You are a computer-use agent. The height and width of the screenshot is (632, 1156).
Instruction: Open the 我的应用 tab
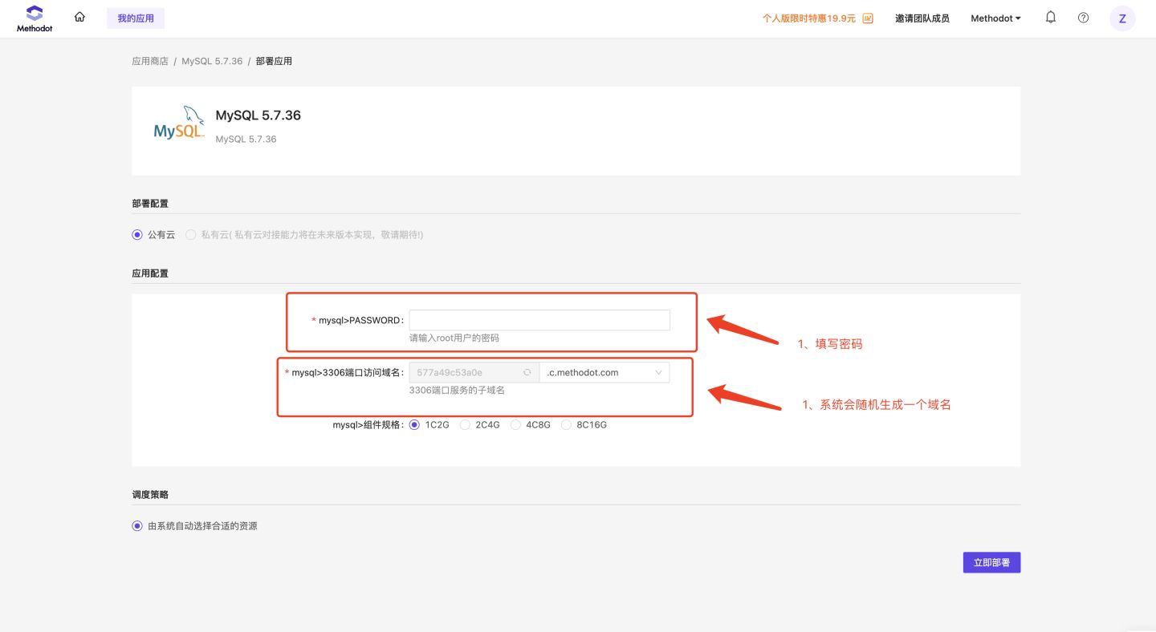click(136, 18)
